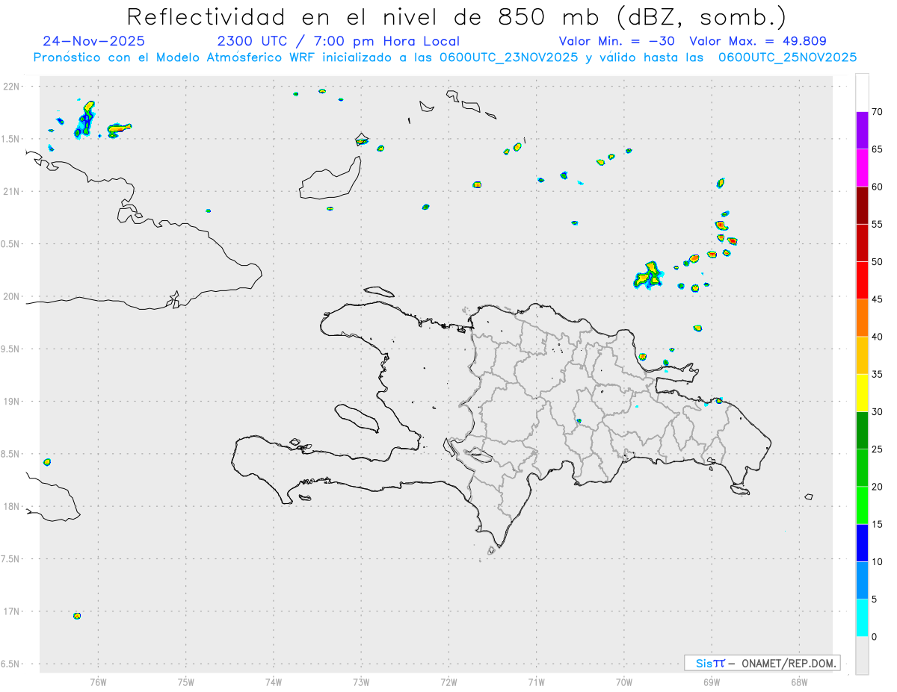Viewport: 897px width, 692px height.
Task: Click the orange 40-45 dBZ color band
Action: (862, 318)
